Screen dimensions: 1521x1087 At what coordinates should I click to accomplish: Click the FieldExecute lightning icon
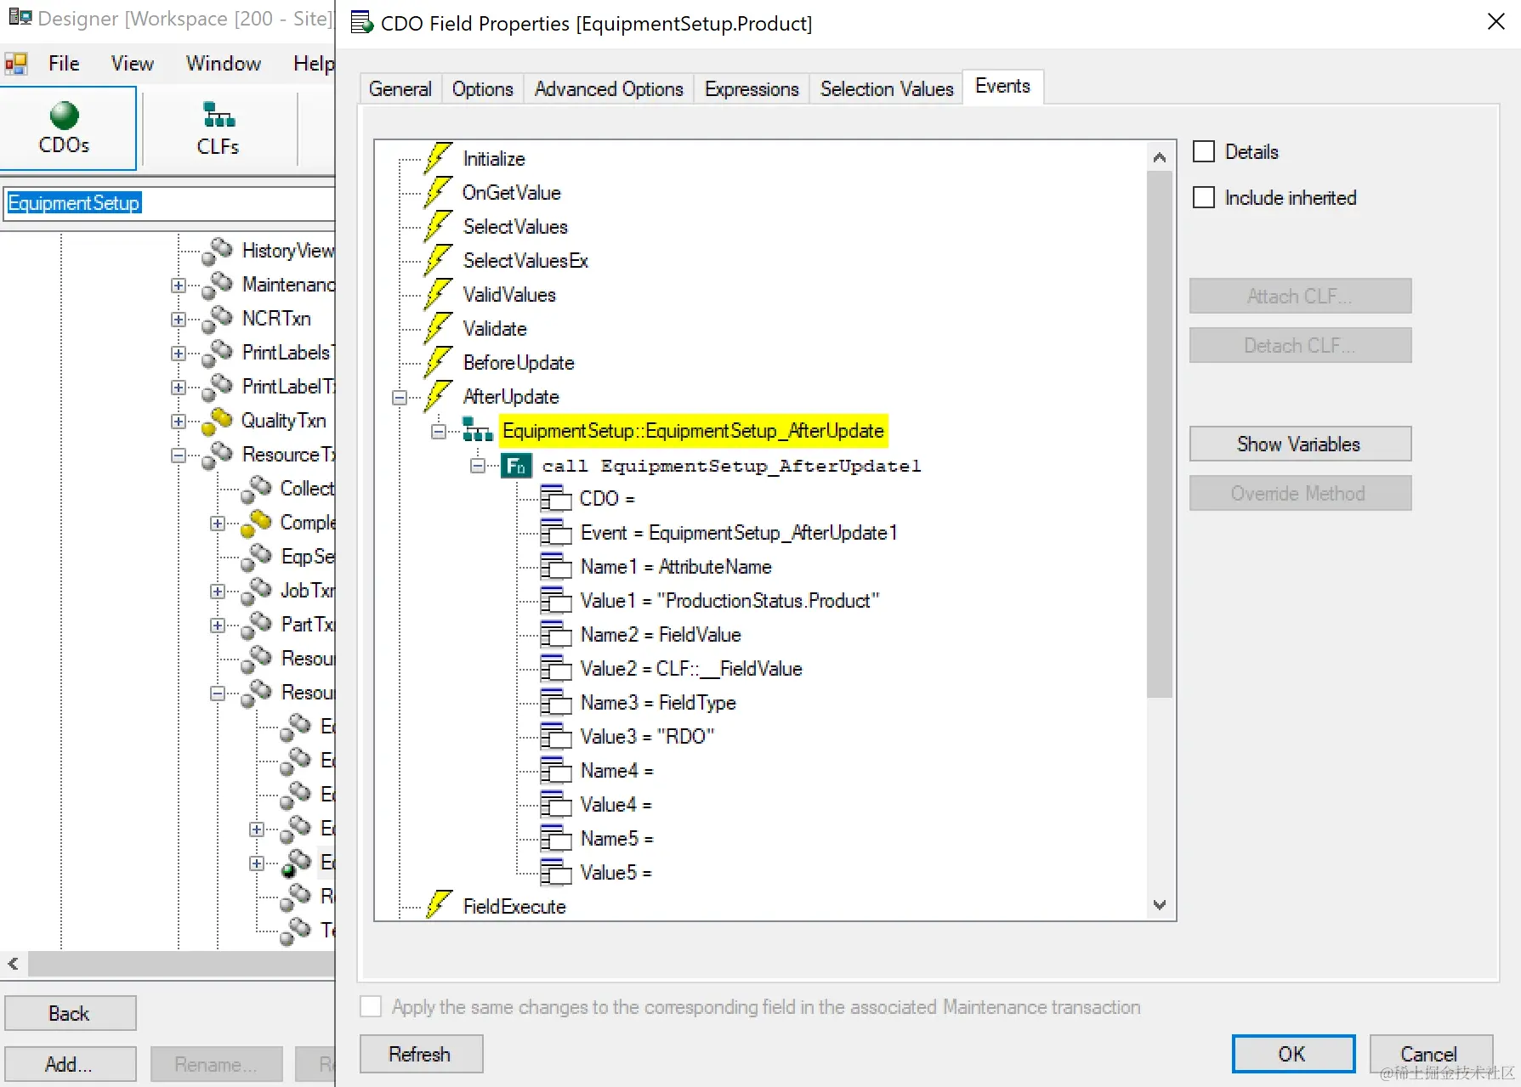point(439,904)
